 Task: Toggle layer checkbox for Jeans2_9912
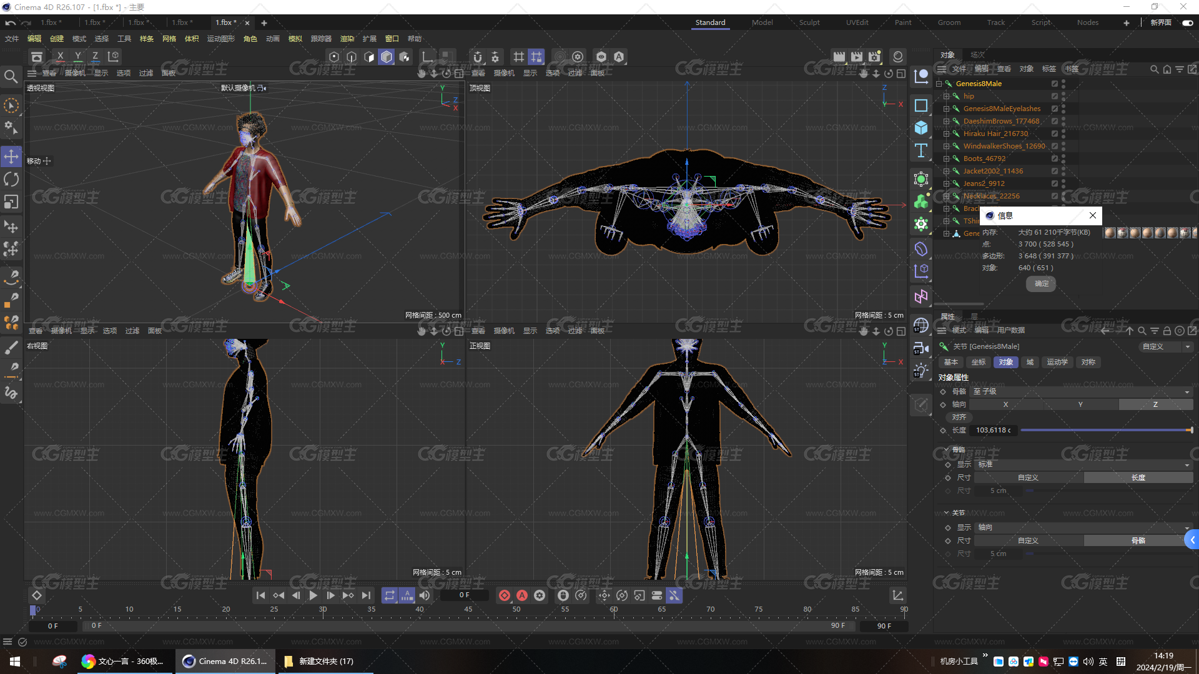(x=1055, y=183)
